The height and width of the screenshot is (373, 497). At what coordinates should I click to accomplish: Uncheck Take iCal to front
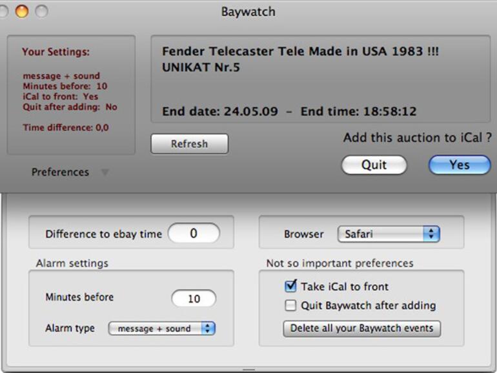pos(291,287)
